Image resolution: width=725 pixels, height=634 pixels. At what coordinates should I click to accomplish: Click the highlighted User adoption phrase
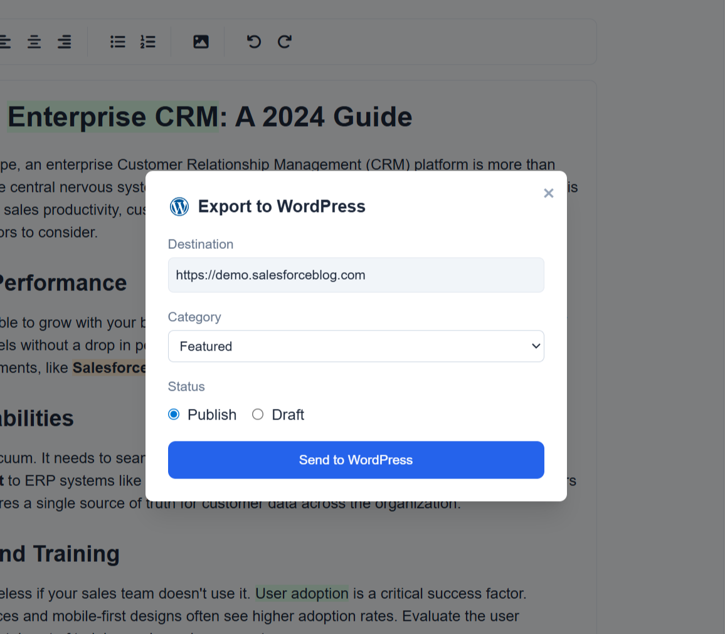click(x=302, y=593)
